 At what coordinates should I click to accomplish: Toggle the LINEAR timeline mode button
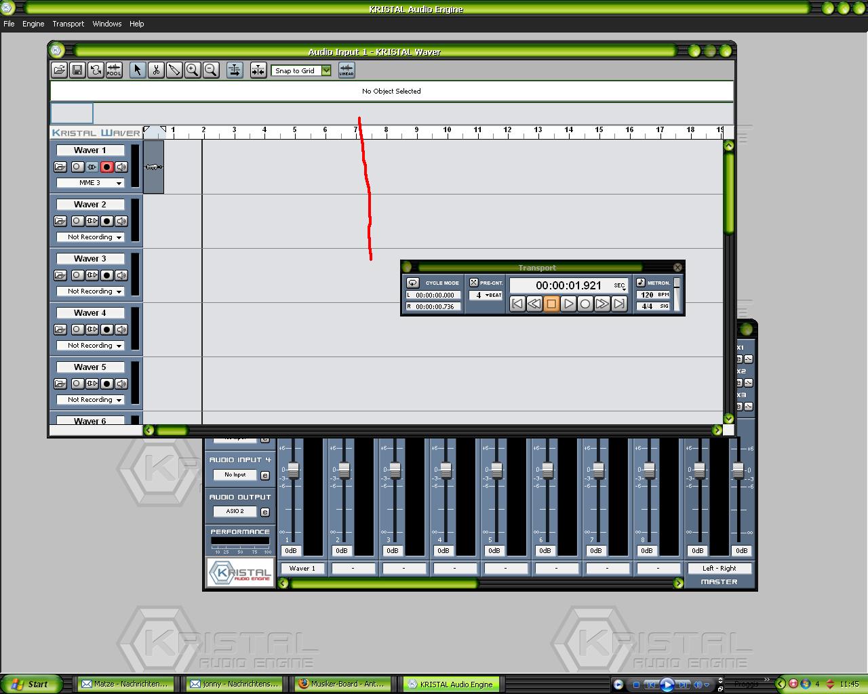(x=347, y=70)
